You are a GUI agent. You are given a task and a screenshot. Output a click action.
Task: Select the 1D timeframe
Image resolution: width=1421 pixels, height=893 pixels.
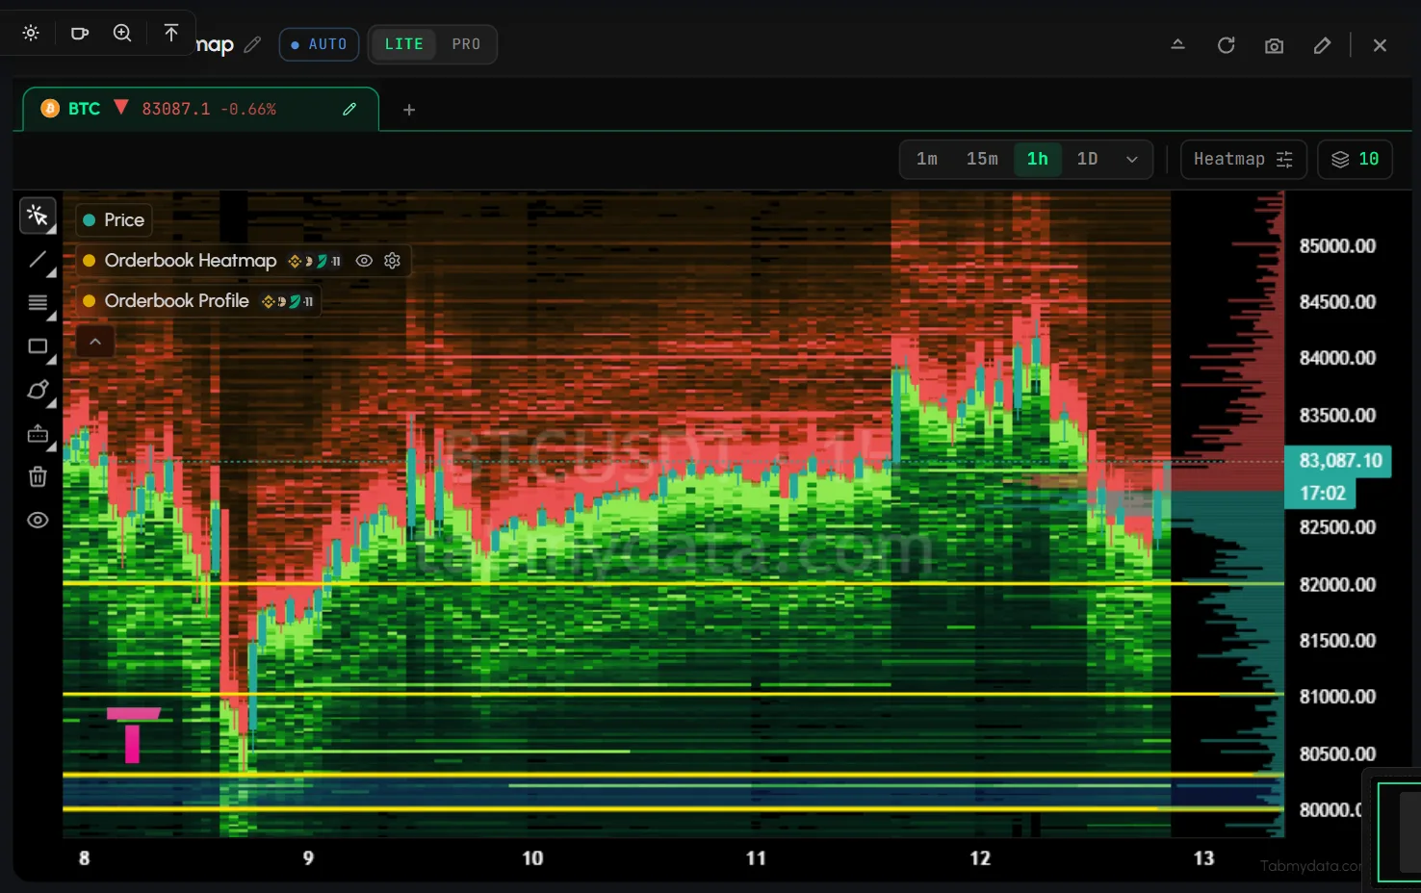1087,159
